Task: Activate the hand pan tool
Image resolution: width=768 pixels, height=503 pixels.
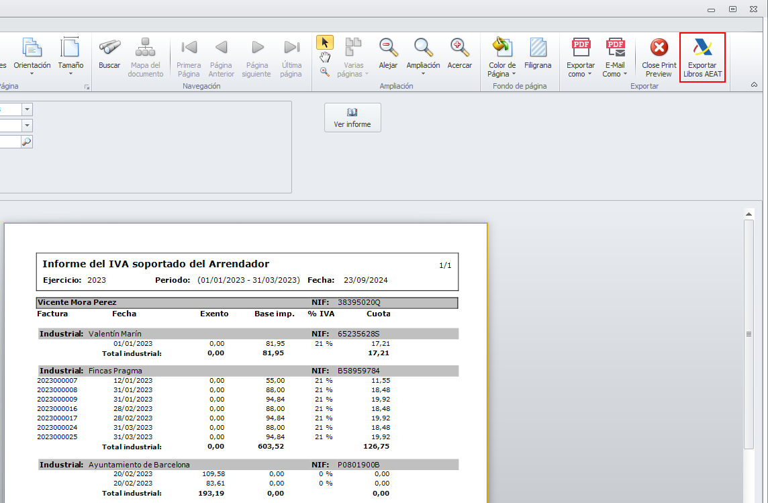Action: (325, 58)
